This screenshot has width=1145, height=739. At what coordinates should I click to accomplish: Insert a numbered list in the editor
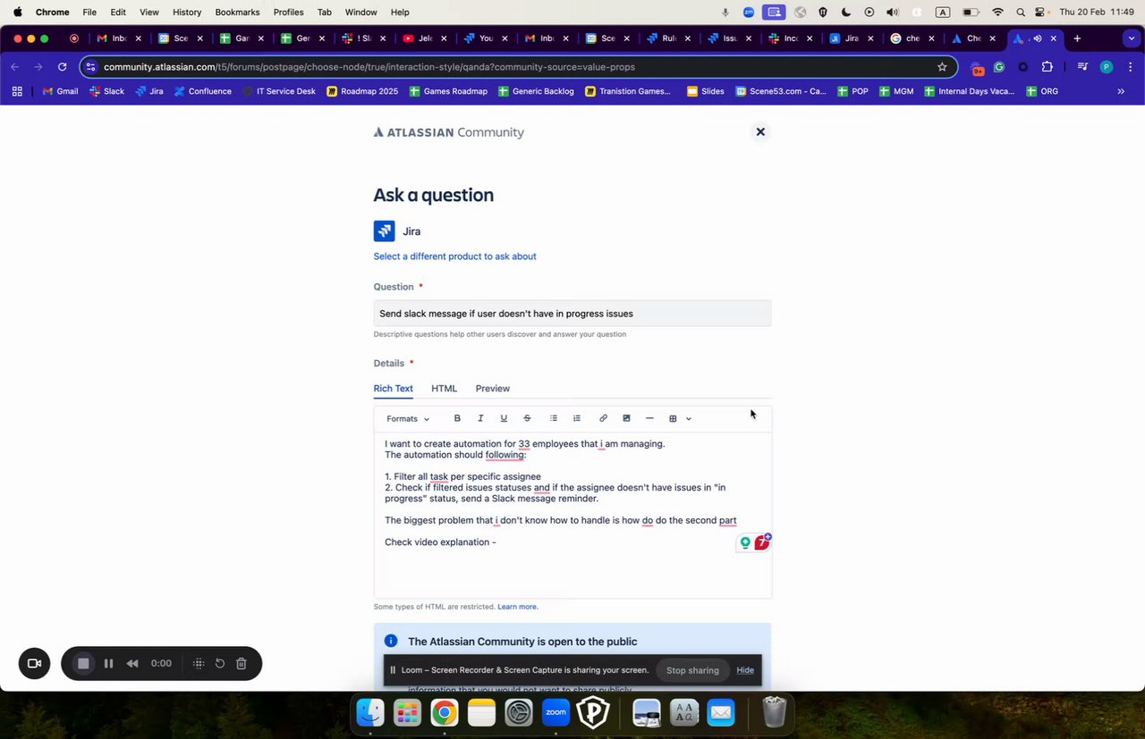coord(577,418)
